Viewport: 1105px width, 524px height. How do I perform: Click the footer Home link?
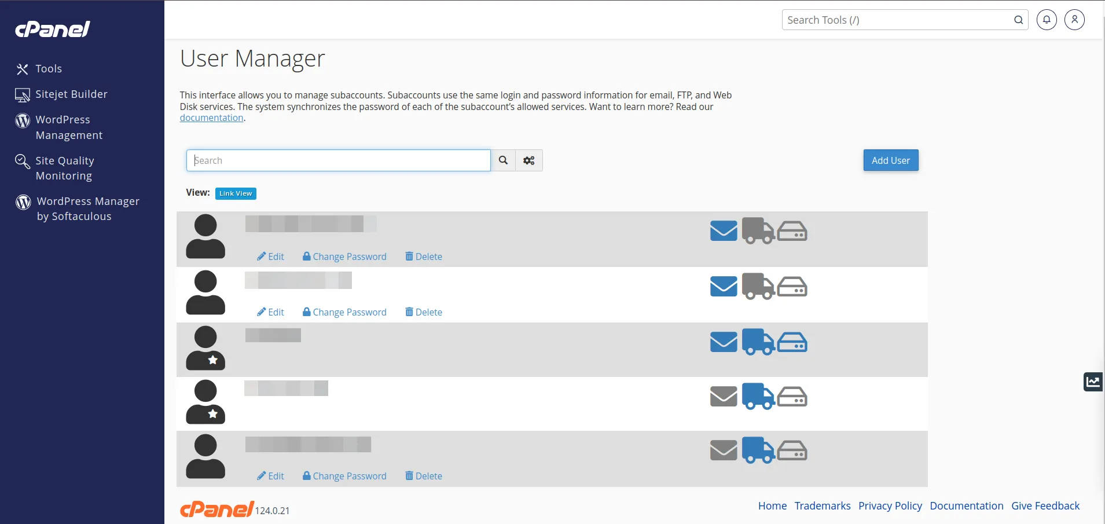(x=773, y=506)
